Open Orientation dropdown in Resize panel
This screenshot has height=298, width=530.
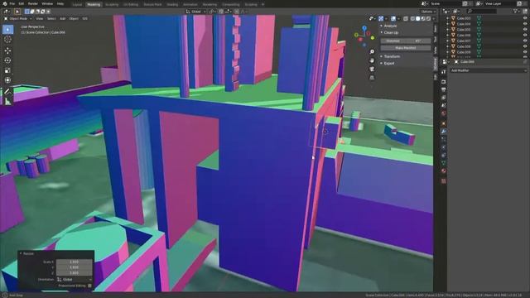pyautogui.click(x=74, y=280)
